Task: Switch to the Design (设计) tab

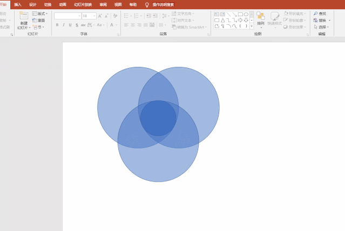Action: [32, 4]
